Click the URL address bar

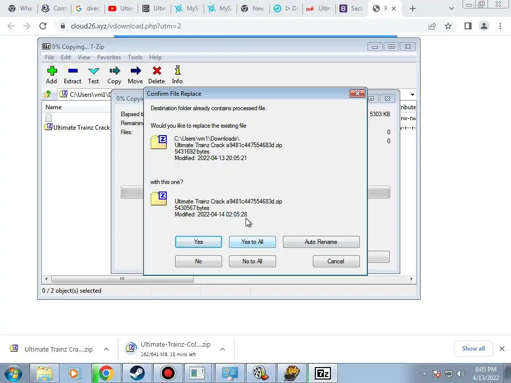point(241,26)
